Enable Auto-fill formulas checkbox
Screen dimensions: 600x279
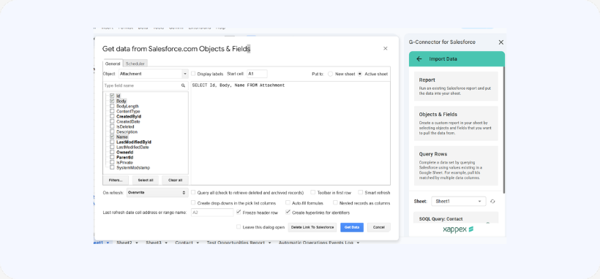point(288,203)
